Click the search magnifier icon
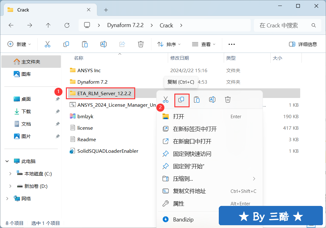This screenshot has width=326, height=228. (x=314, y=26)
